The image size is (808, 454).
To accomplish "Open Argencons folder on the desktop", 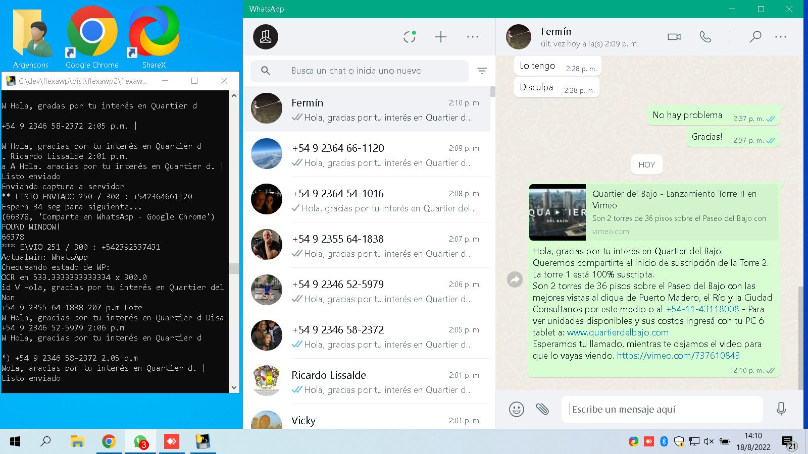I will (x=31, y=38).
